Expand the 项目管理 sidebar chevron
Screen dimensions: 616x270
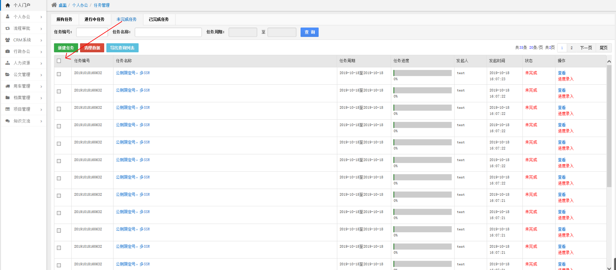pos(41,109)
